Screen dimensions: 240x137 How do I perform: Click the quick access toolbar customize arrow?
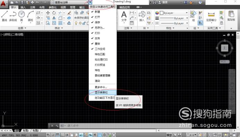(90, 2)
